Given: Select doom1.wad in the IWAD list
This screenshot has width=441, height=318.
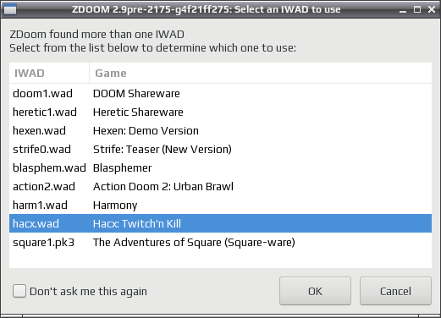Looking at the screenshot, I should click(x=220, y=93).
